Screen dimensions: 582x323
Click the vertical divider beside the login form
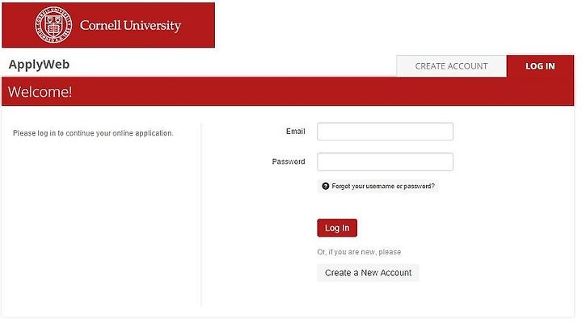200,215
